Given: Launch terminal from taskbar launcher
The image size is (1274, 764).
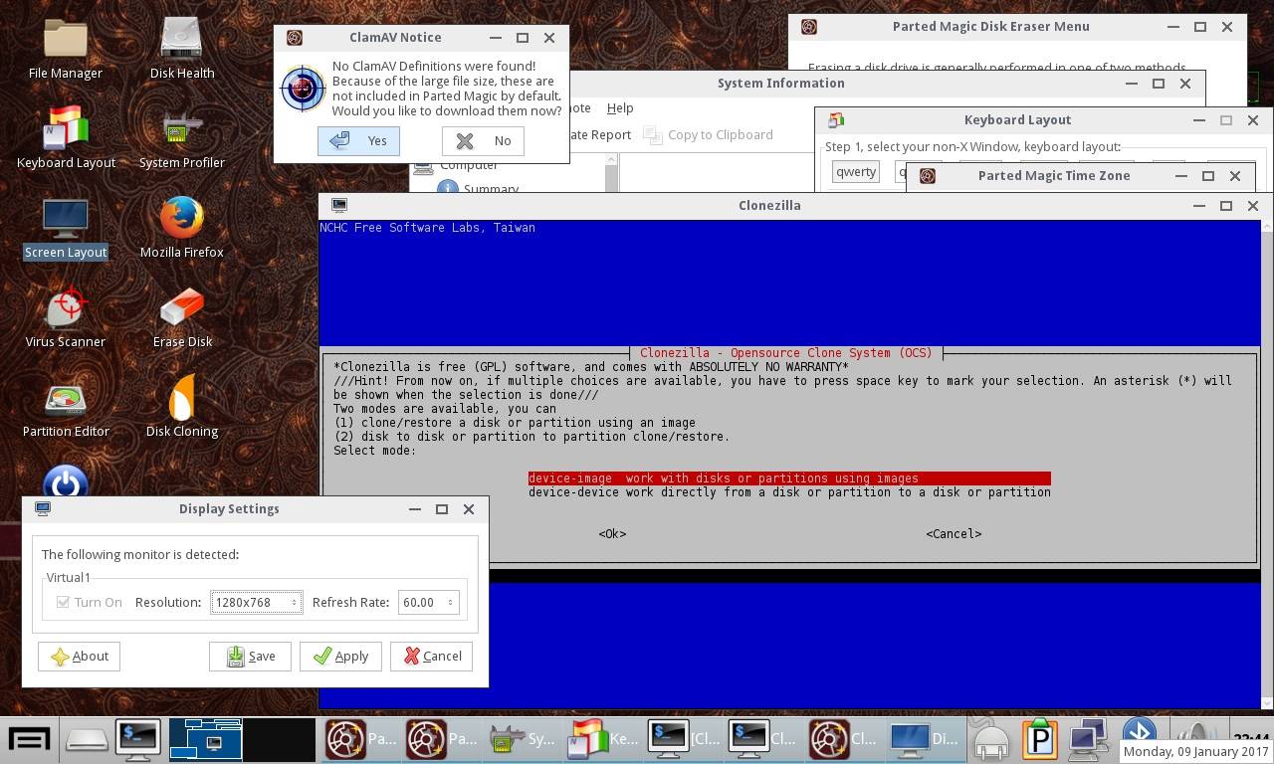Looking at the screenshot, I should [138, 739].
